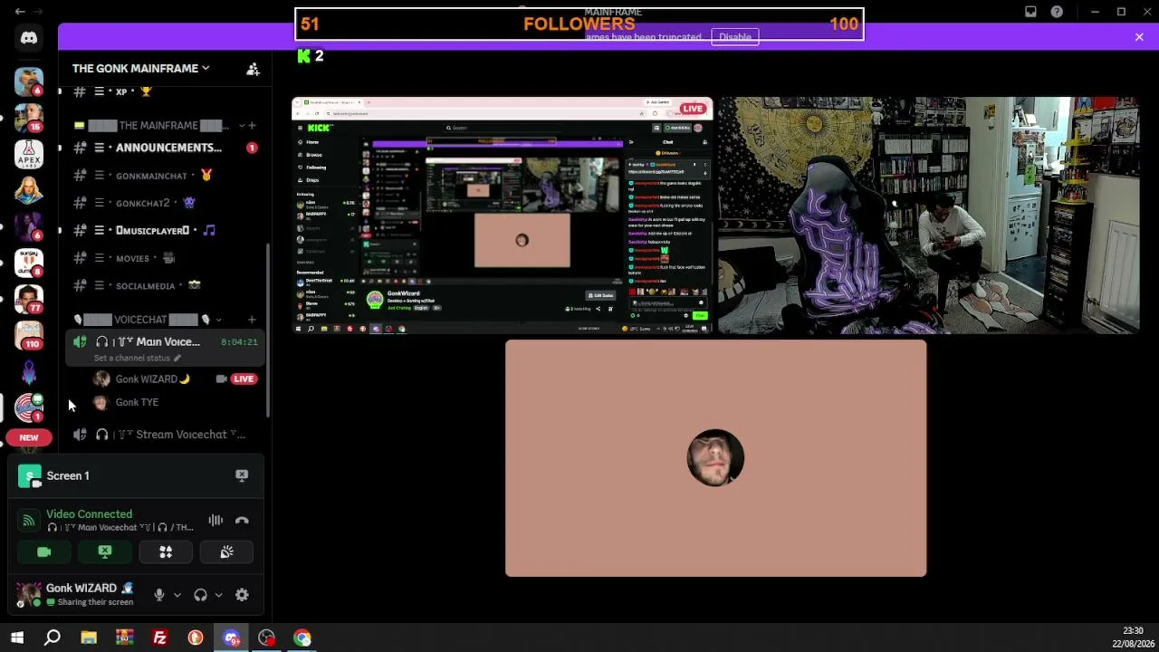Open microphone input options arrow
Viewport: 1159px width, 652px height.
(177, 595)
